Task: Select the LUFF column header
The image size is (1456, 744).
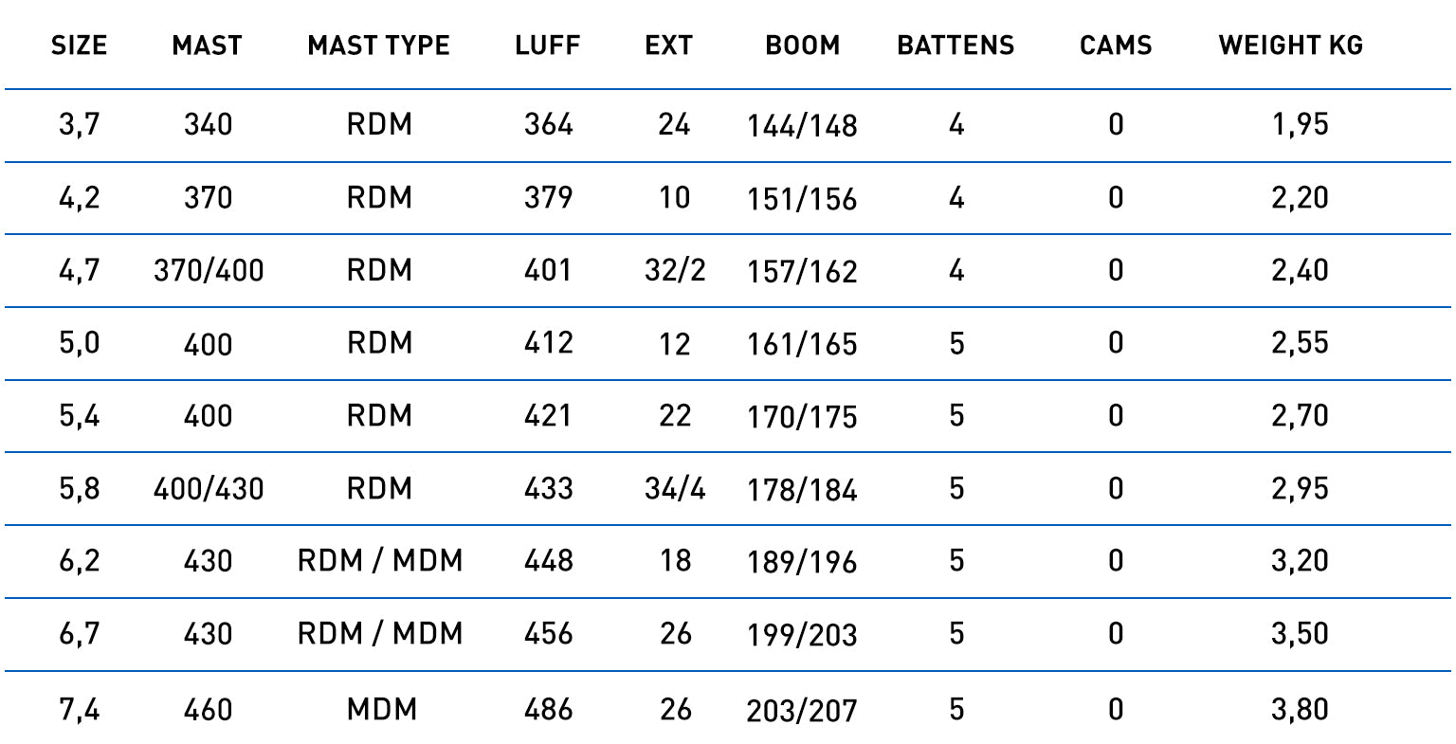Action: 547,45
